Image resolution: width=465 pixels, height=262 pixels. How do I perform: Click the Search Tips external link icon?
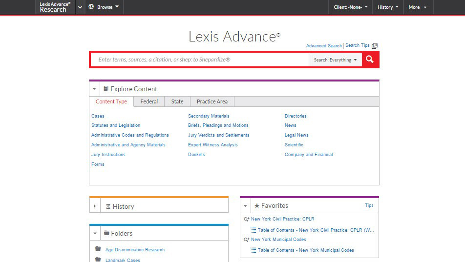point(375,46)
